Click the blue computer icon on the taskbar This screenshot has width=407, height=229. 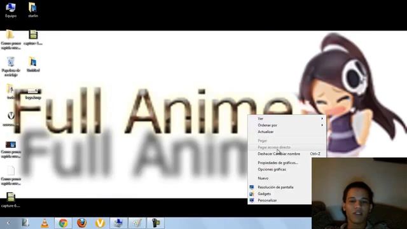click(119, 223)
